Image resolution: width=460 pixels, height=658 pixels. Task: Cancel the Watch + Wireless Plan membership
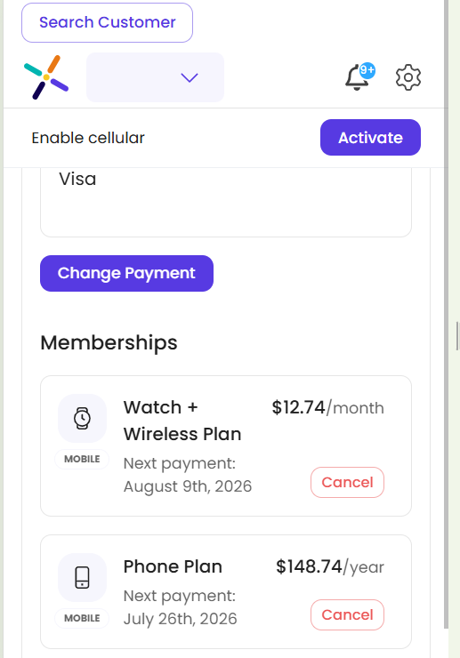pos(347,483)
